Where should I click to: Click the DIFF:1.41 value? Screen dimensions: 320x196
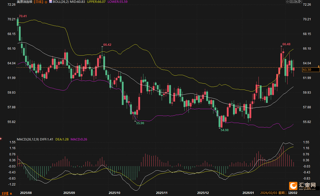coord(47,139)
